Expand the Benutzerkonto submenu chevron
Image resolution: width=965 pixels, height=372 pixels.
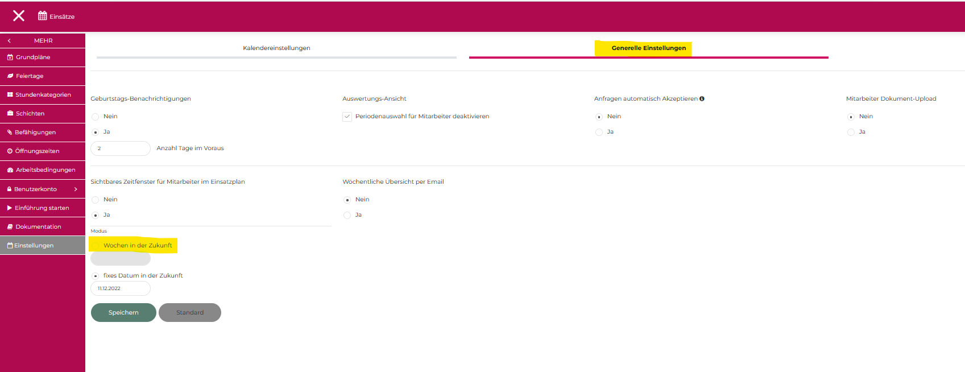[x=76, y=189]
